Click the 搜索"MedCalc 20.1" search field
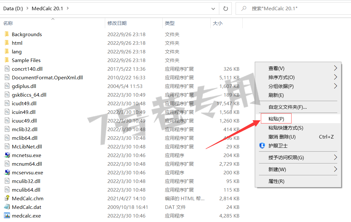This screenshot has width=351, height=222. [x=293, y=9]
